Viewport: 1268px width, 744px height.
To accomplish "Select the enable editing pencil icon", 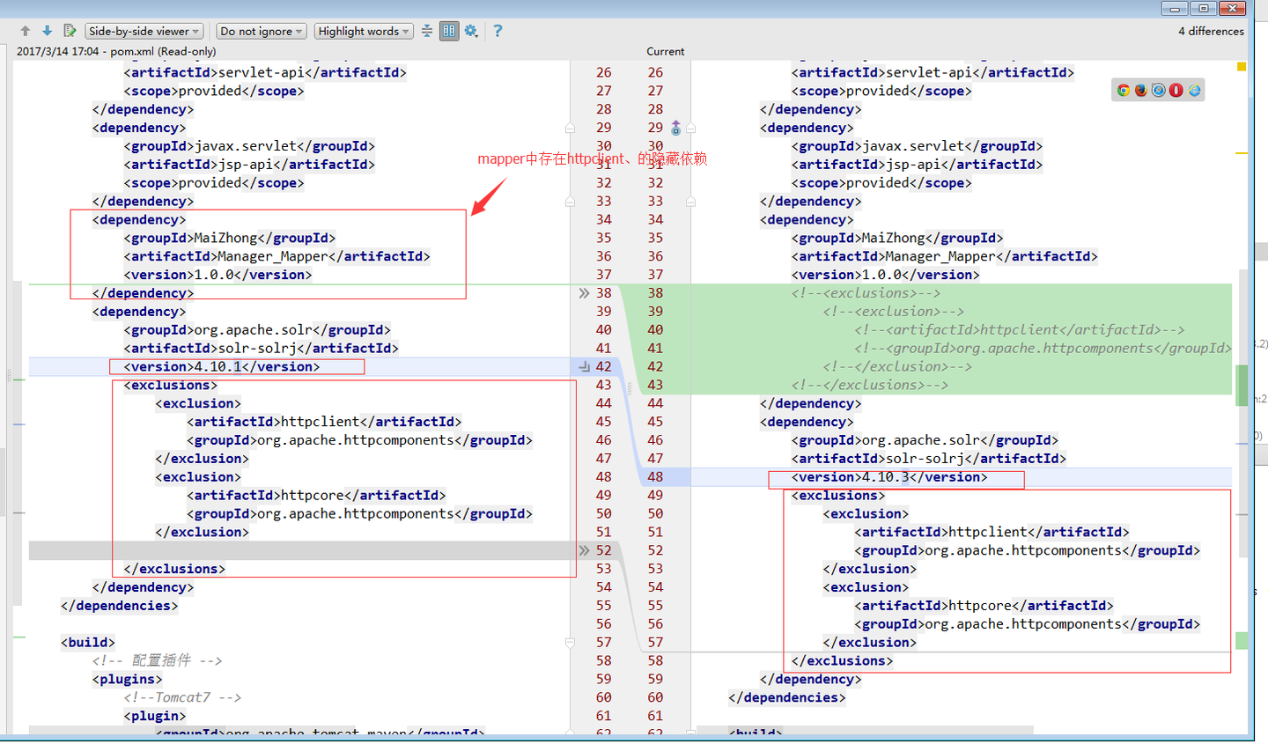I will [68, 30].
